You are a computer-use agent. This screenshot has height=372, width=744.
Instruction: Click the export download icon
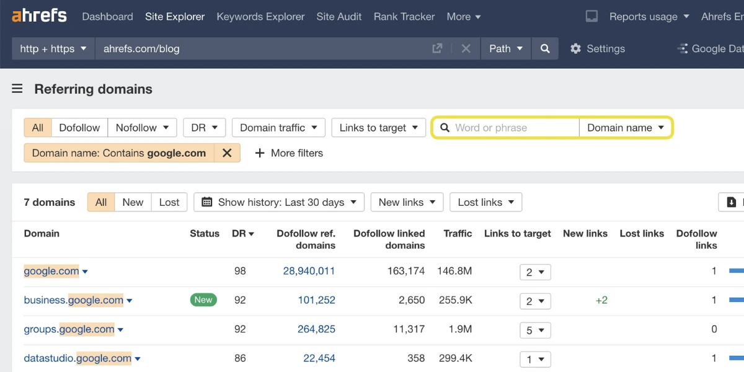[x=732, y=202]
